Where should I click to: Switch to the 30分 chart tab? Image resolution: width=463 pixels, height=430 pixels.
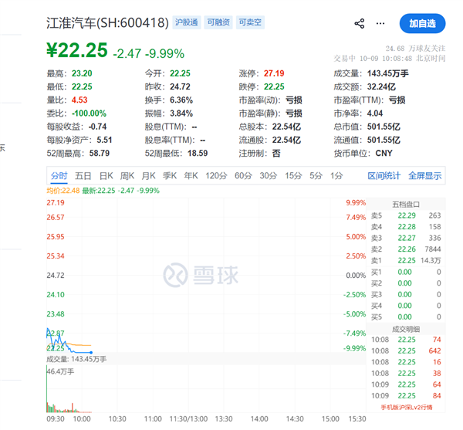tap(268, 176)
